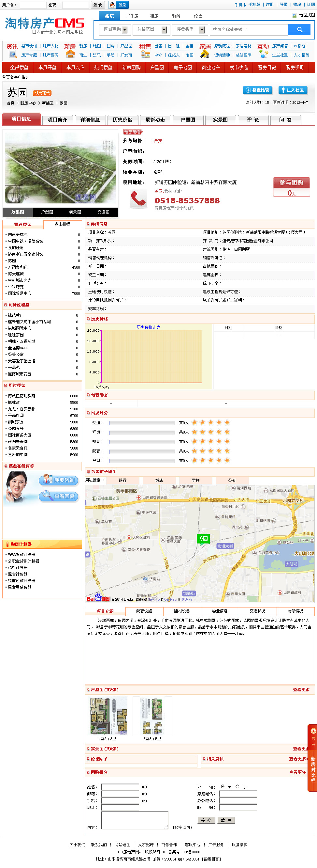This screenshot has height=868, width=317.
Task: Click the 新浦区 breadcrumb link
Action: click(48, 103)
